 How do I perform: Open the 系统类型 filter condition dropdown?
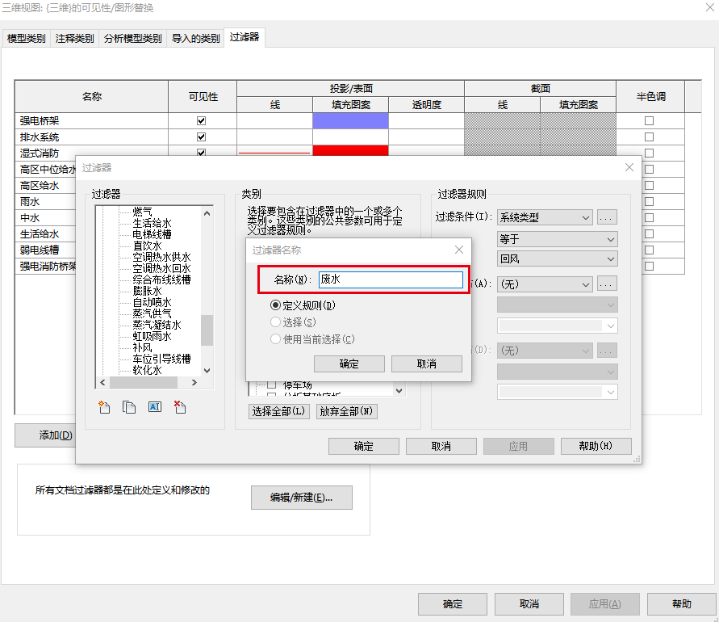[545, 217]
